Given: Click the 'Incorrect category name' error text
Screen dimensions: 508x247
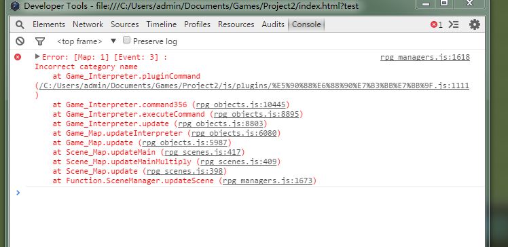Looking at the screenshot, I should click(86, 66).
